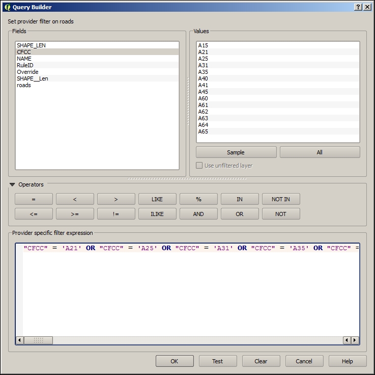
Task: Load all values with All button
Action: (320, 152)
